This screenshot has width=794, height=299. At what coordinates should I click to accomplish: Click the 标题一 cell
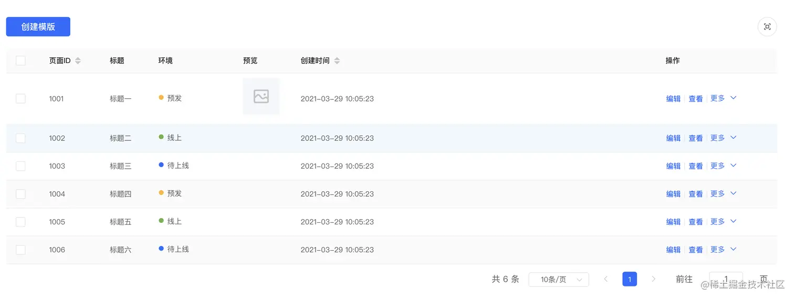[x=121, y=99]
